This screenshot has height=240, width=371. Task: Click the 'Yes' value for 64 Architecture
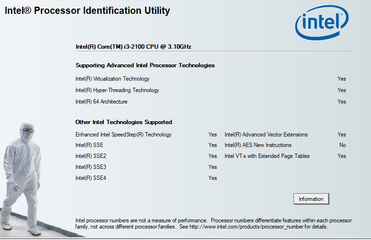pos(342,102)
